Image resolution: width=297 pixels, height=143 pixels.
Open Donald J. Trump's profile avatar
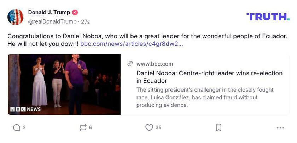coord(16,17)
